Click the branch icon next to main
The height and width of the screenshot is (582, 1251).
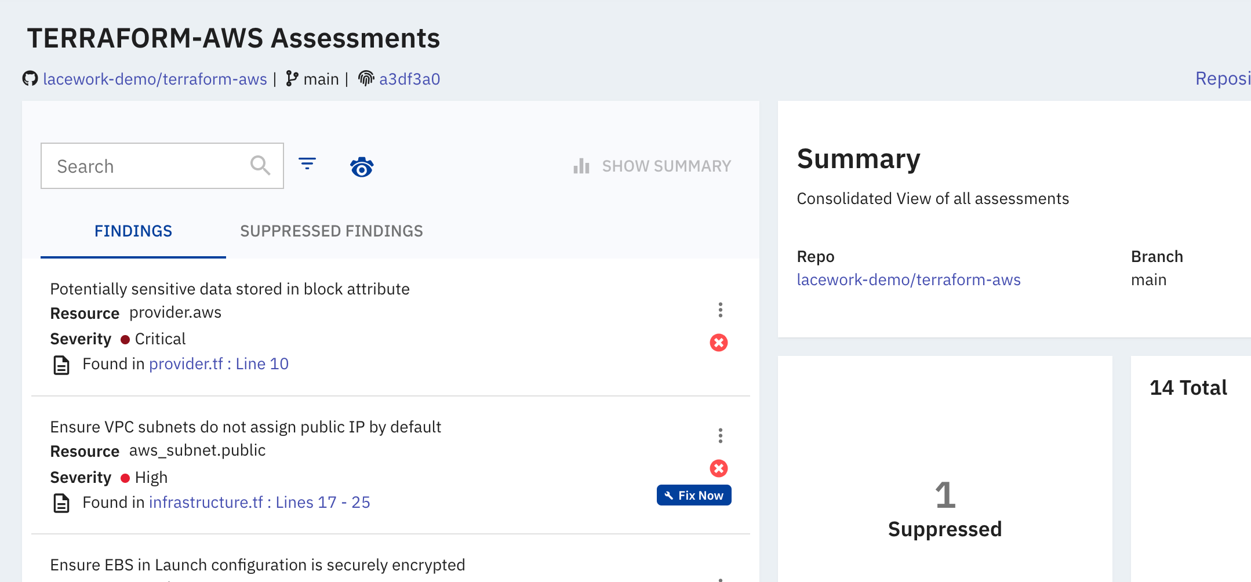pyautogui.click(x=292, y=78)
